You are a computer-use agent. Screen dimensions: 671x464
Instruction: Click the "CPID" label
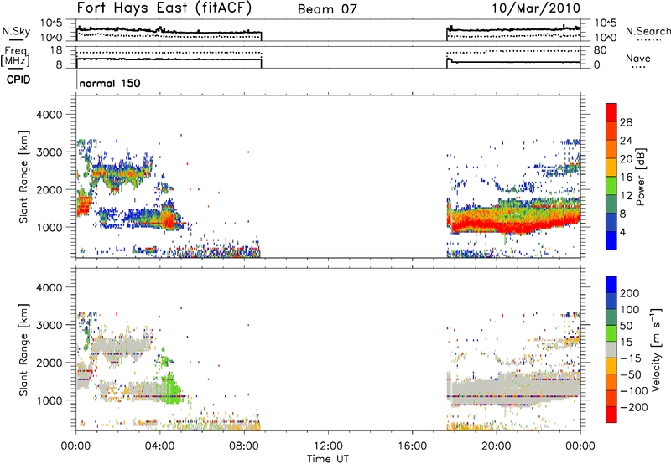pos(18,80)
